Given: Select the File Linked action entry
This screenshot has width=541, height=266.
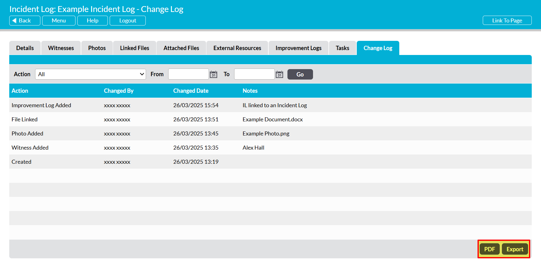Looking at the screenshot, I should [x=25, y=119].
